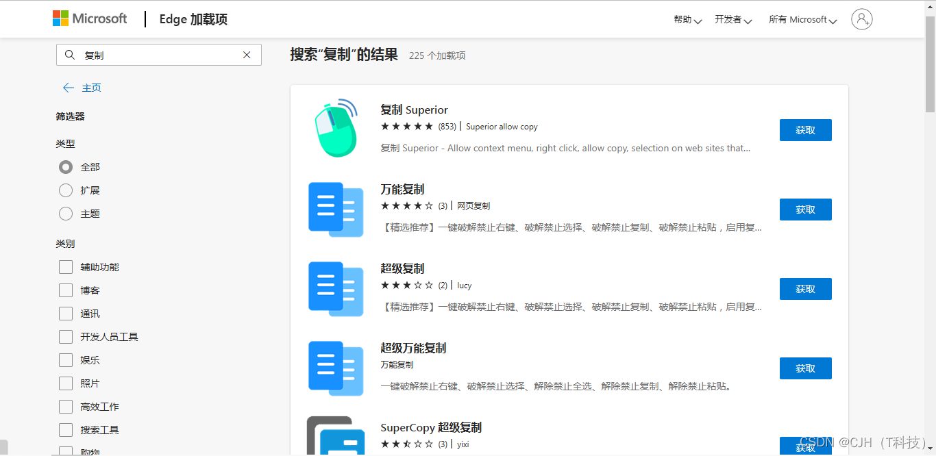Open the 复制 Superior mouse icon

(x=336, y=128)
